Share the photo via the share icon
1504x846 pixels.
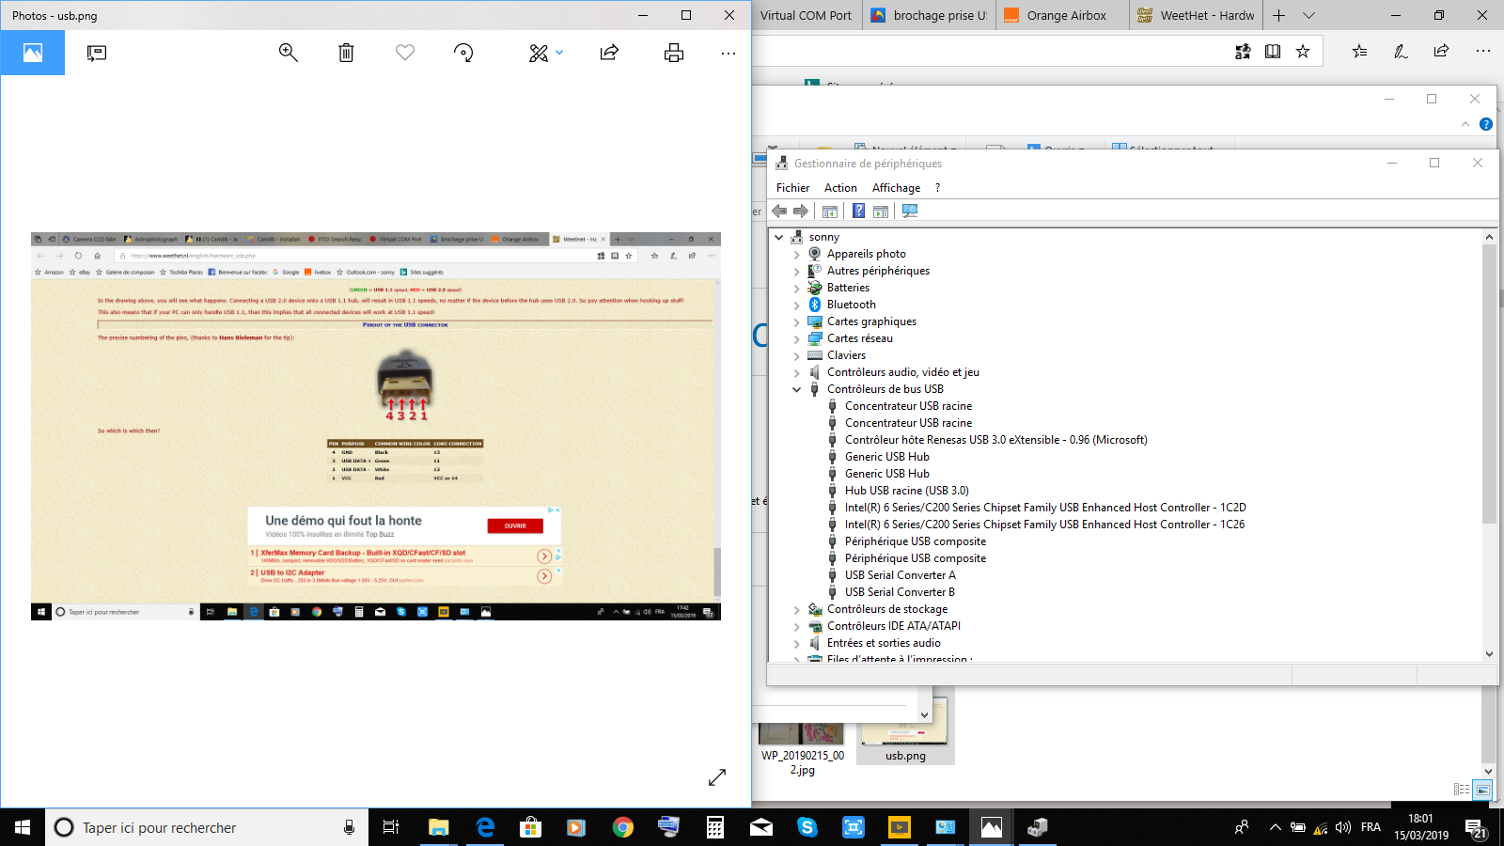click(609, 53)
